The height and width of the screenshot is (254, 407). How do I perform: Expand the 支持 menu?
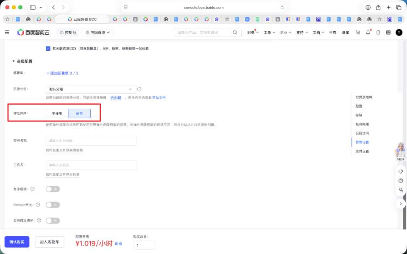302,33
